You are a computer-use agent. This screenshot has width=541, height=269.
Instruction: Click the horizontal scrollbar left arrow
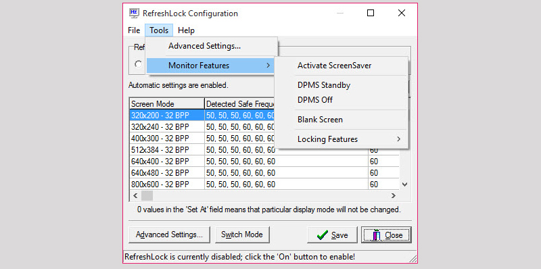pyautogui.click(x=135, y=195)
